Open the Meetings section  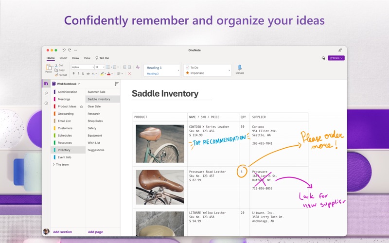[x=68, y=99]
